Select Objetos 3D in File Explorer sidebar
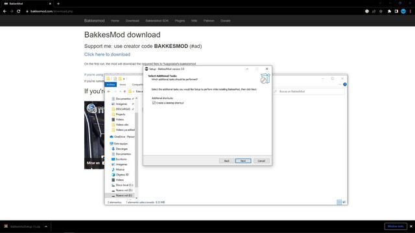415x233 pixels. 122,175
